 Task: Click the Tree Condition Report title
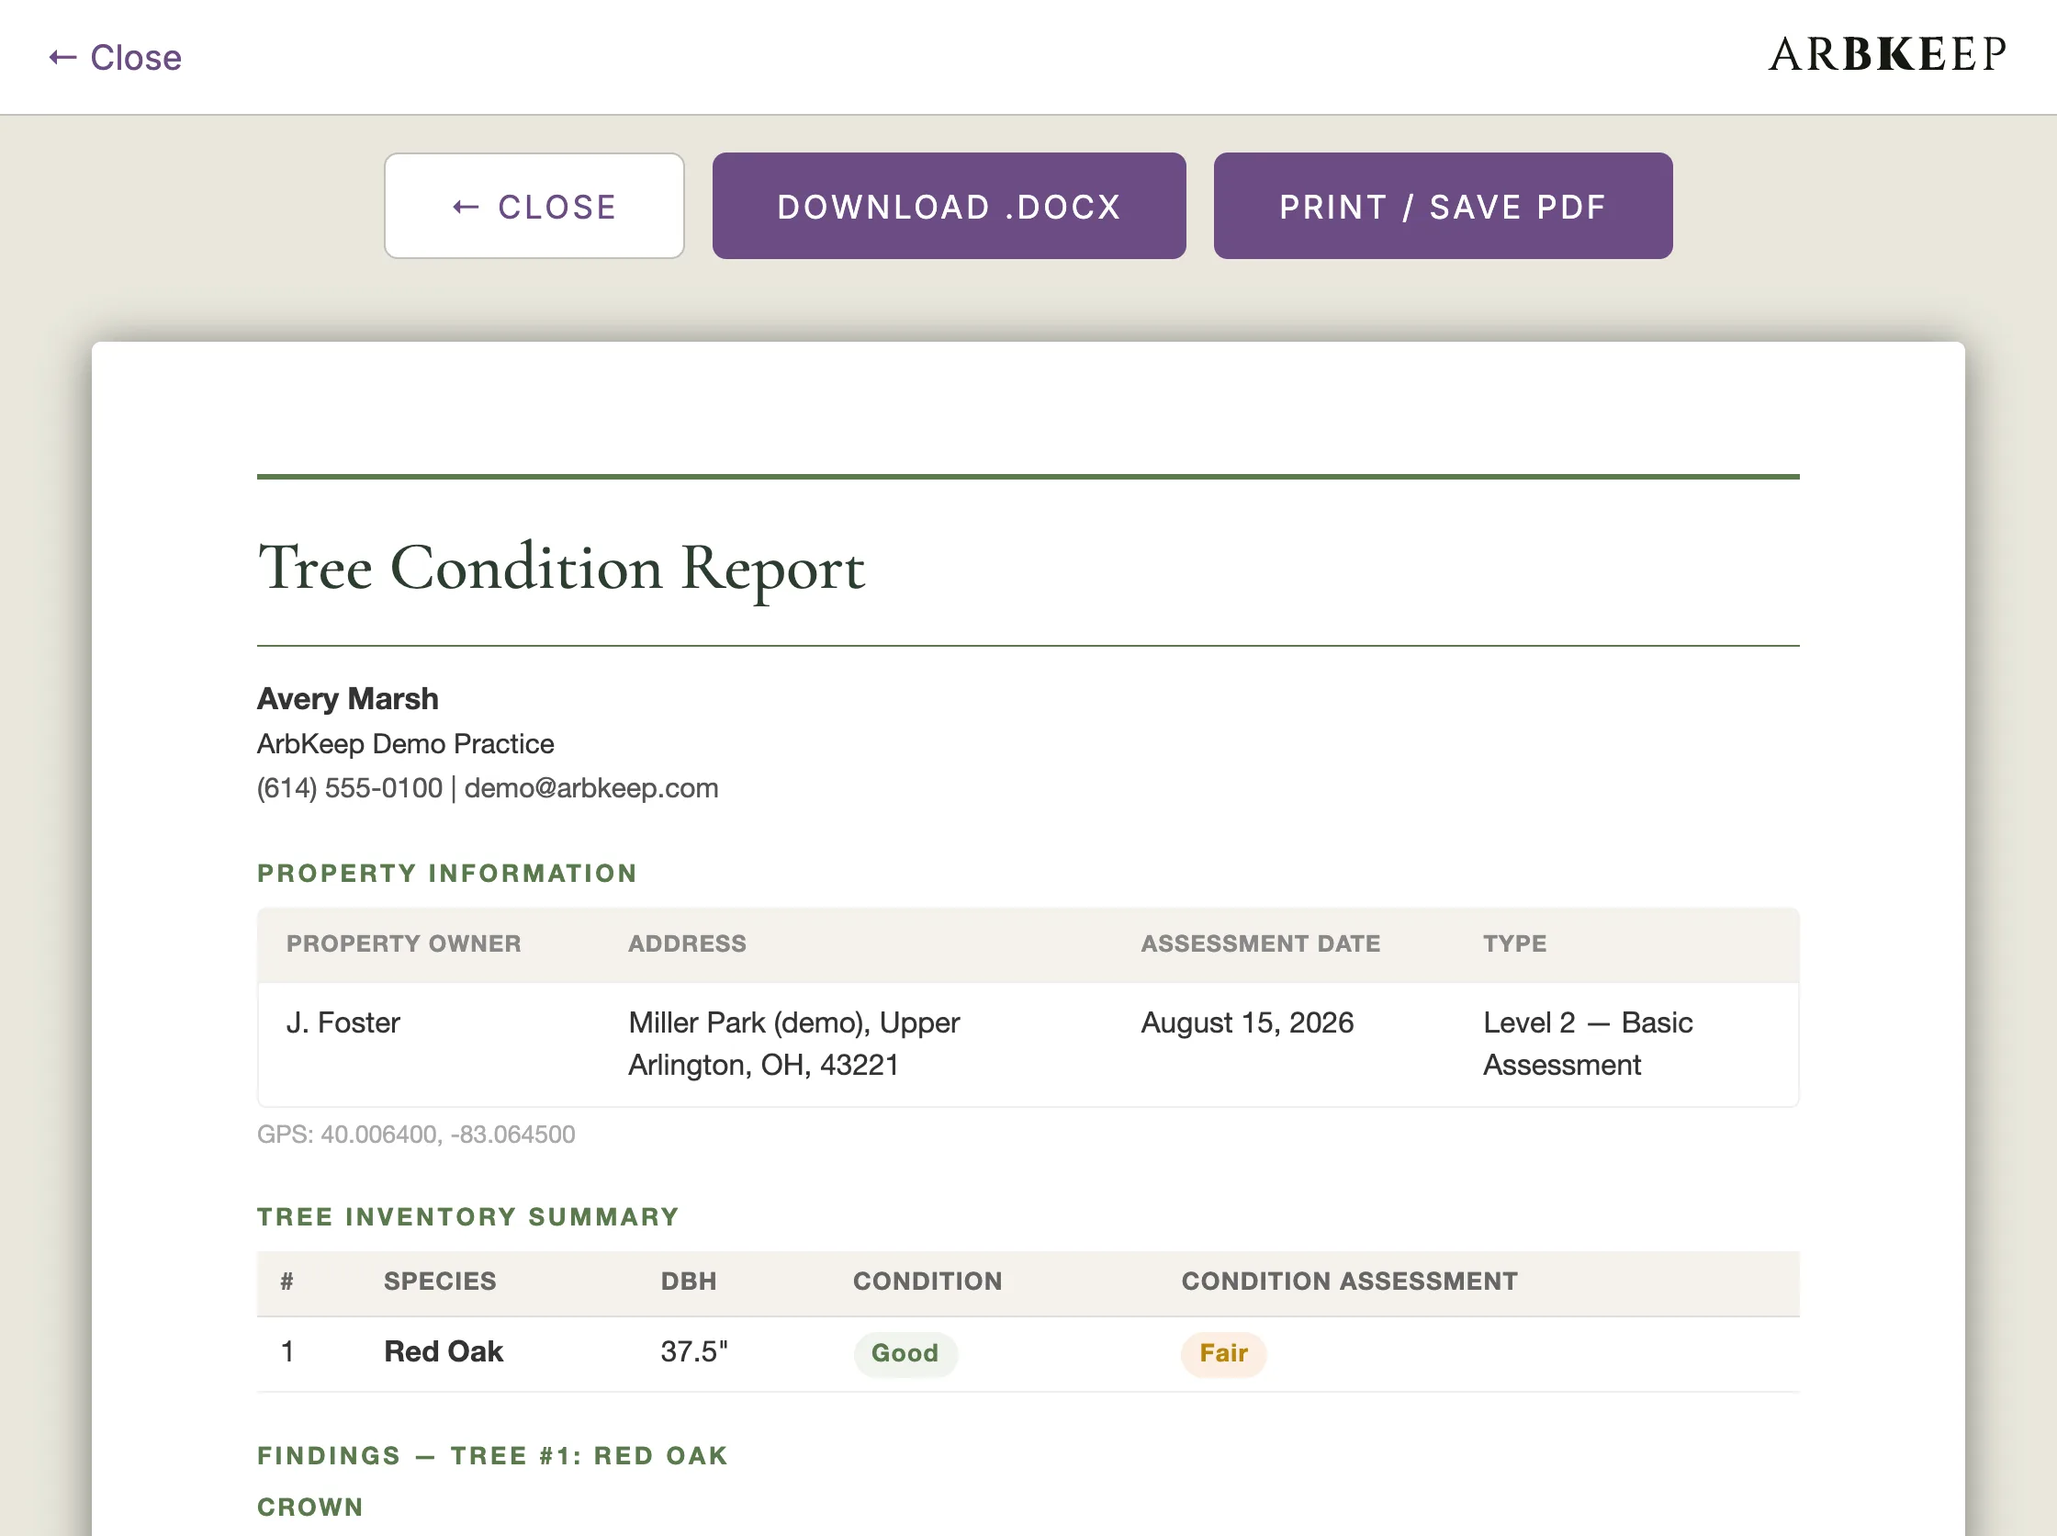pos(561,567)
